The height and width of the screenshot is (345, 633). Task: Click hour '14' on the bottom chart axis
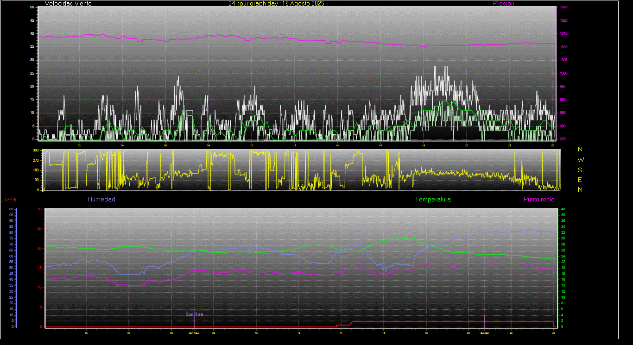(x=341, y=332)
